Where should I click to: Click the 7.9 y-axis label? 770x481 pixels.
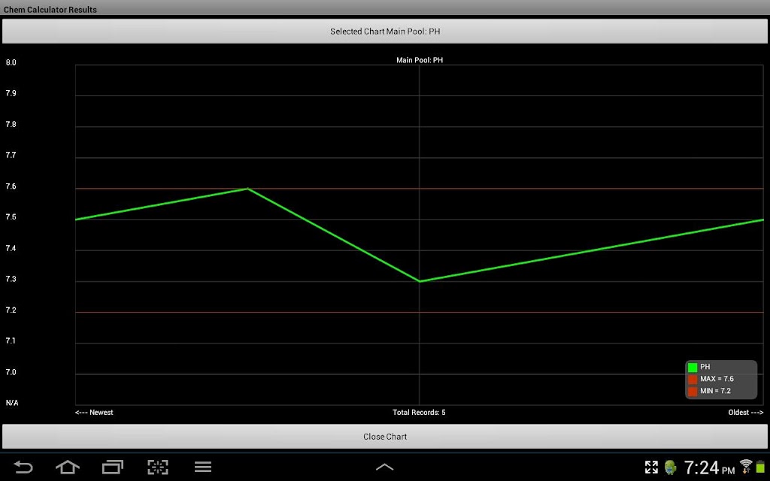pos(11,92)
